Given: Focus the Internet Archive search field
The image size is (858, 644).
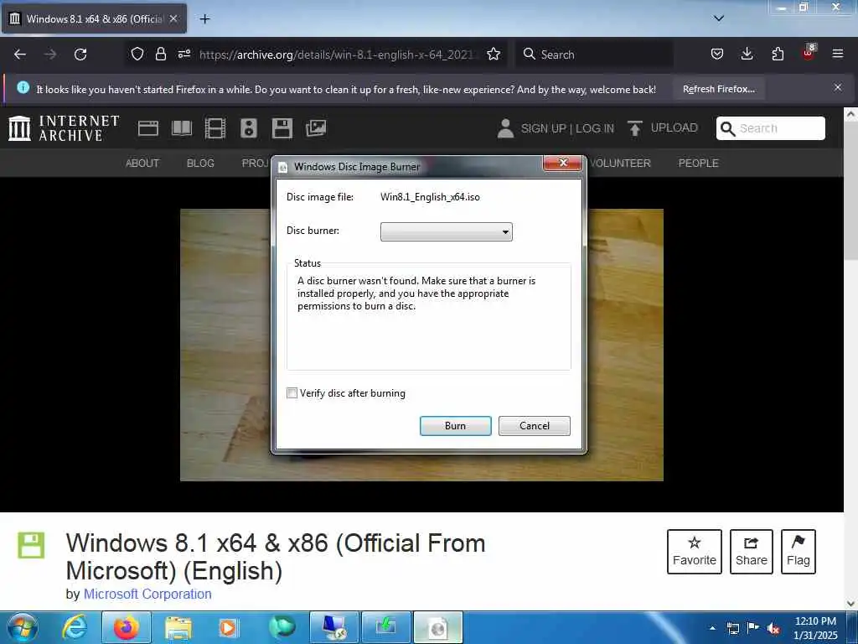Looking at the screenshot, I should tap(771, 128).
